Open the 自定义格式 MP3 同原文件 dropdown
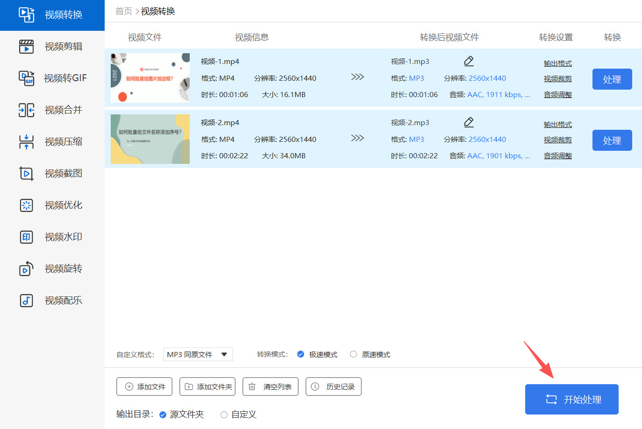Image resolution: width=642 pixels, height=429 pixels. pos(198,354)
